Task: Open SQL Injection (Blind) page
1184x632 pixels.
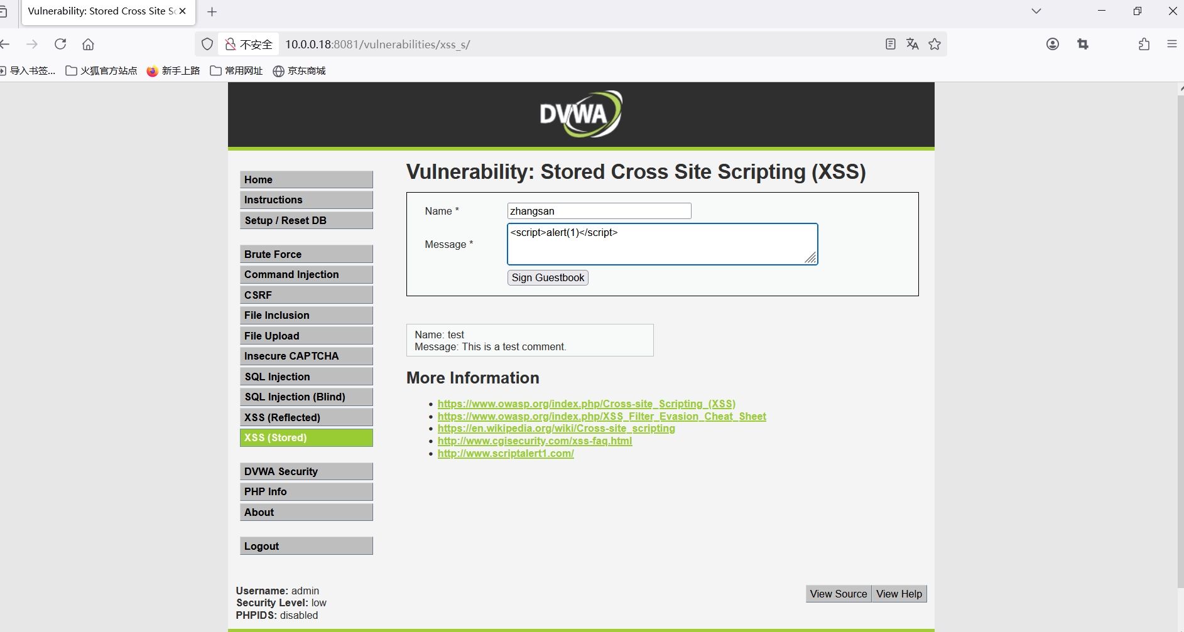Action: click(x=307, y=397)
